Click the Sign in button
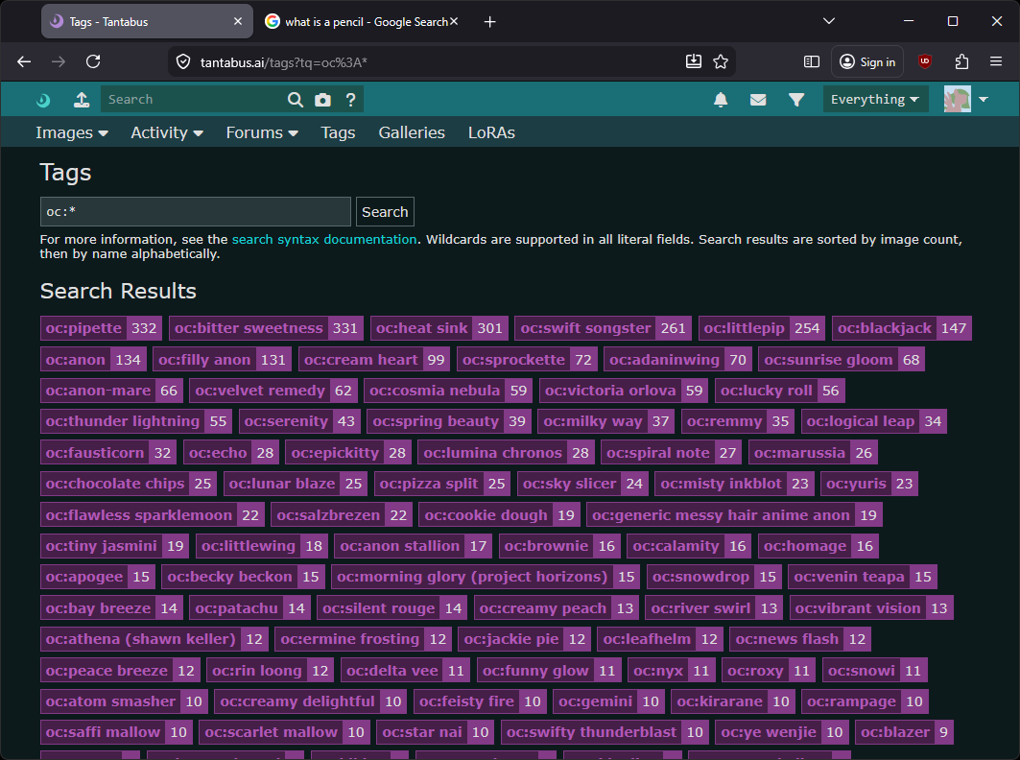 coord(867,61)
